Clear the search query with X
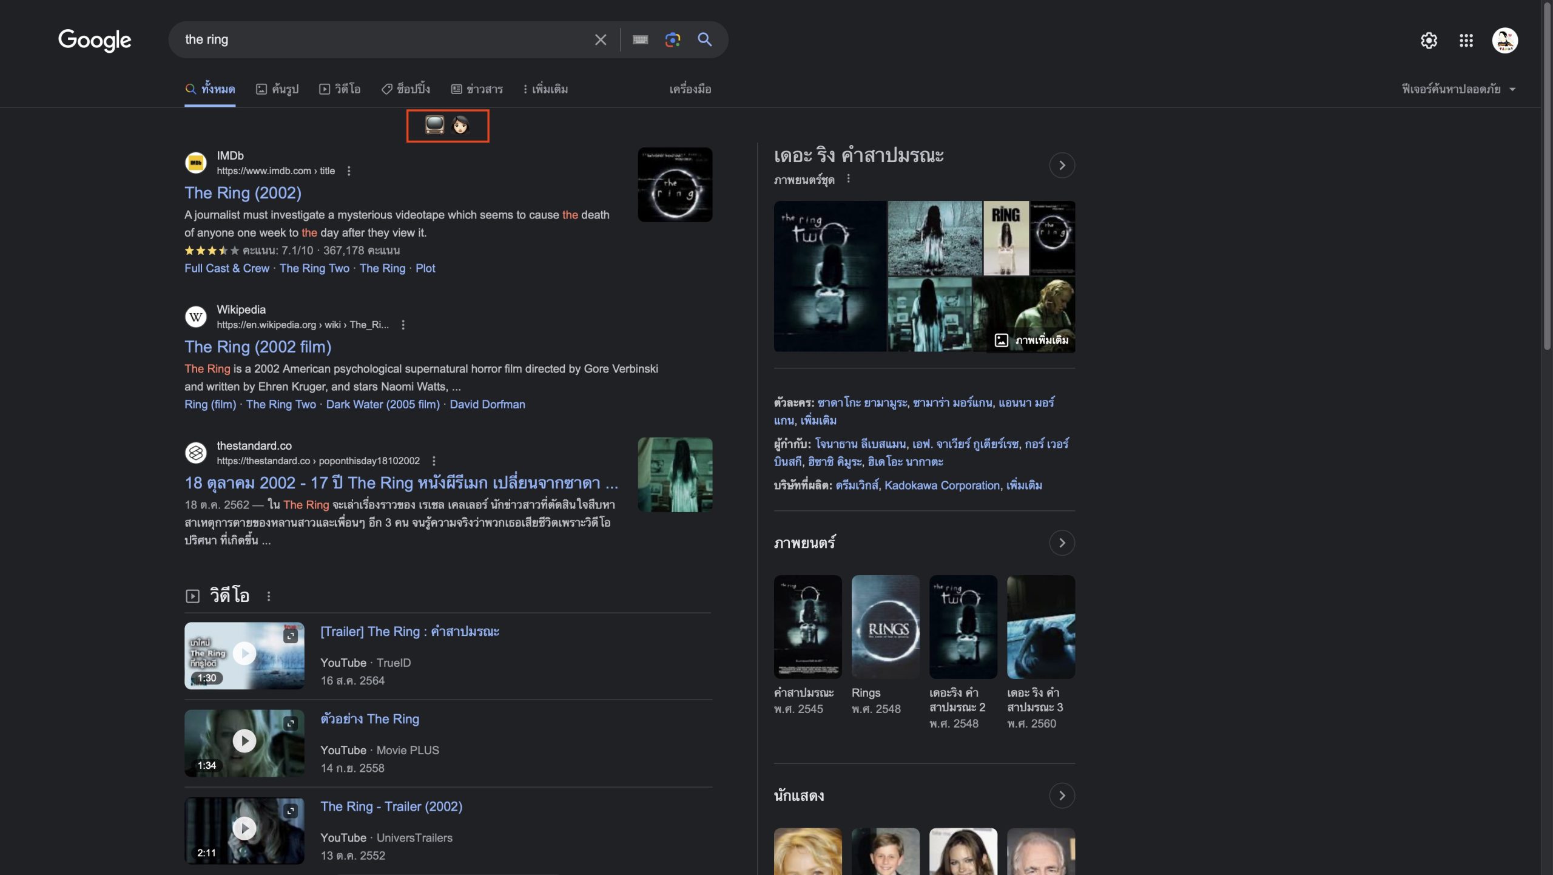This screenshot has width=1553, height=875. [x=600, y=40]
